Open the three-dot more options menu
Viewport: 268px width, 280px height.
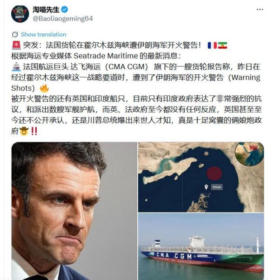[x=260, y=9]
